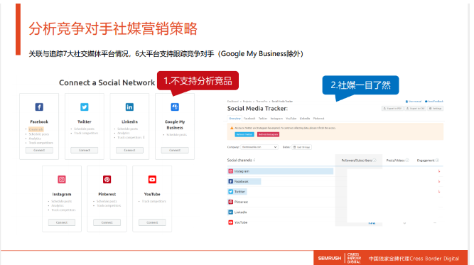This screenshot has width=474, height=265.
Task: Connect the Pinterest account
Action: [107, 222]
